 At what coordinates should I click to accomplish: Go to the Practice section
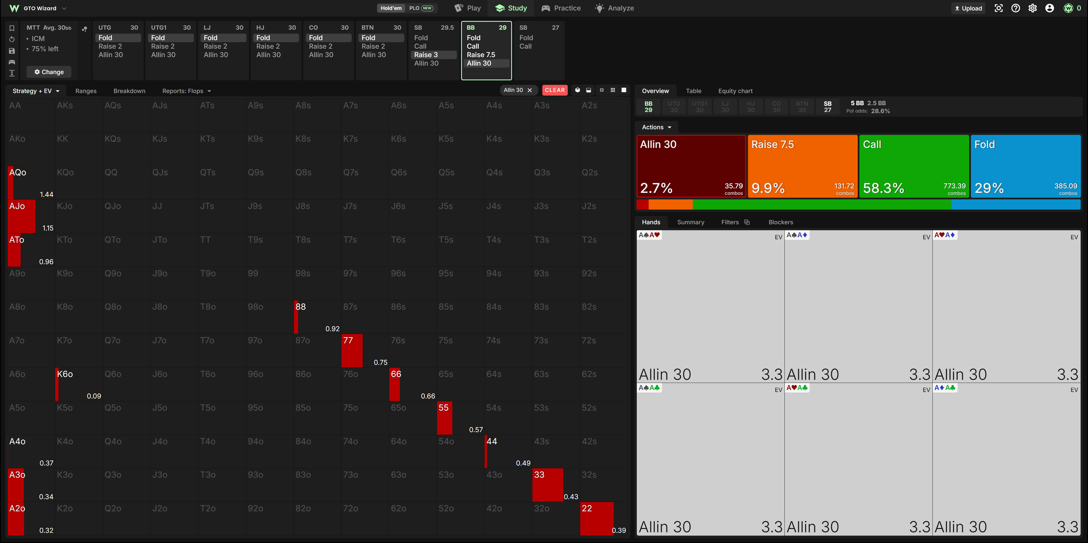[x=561, y=8]
